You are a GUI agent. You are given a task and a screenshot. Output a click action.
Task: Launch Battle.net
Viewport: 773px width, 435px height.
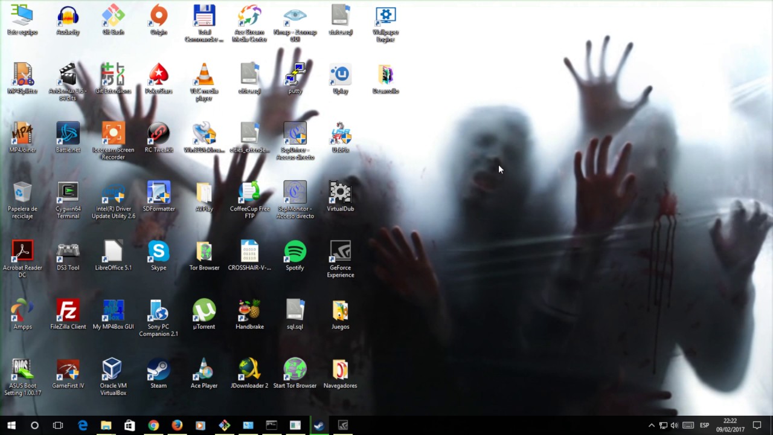coord(68,134)
